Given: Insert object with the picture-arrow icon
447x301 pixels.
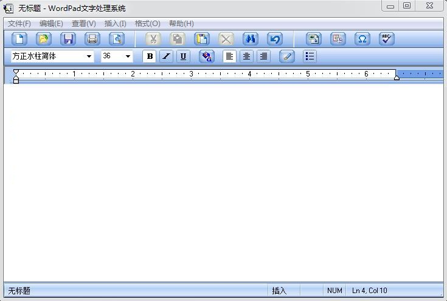Looking at the screenshot, I should (314, 39).
